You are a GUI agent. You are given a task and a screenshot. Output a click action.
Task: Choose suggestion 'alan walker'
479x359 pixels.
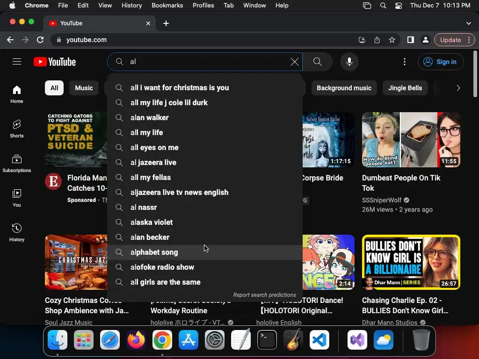[205, 117]
